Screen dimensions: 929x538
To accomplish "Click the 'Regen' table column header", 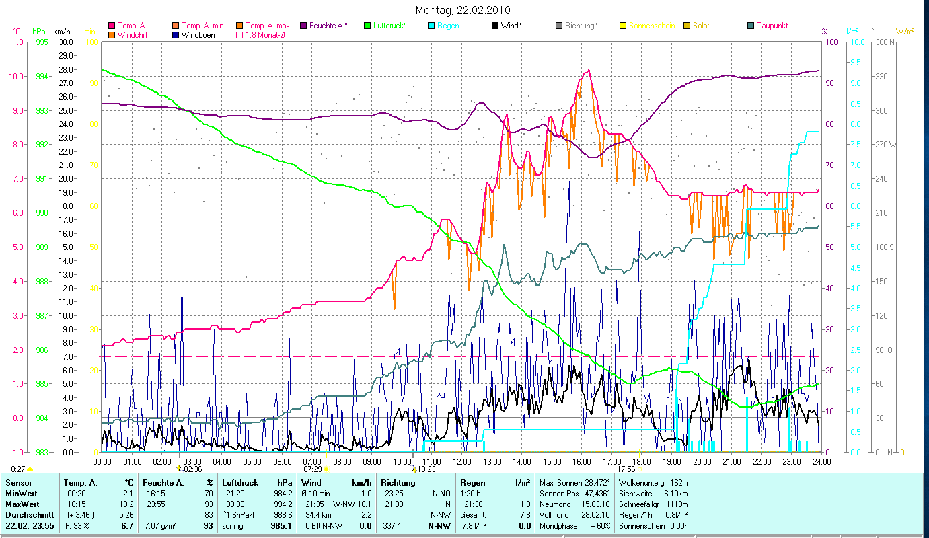I will 473,483.
